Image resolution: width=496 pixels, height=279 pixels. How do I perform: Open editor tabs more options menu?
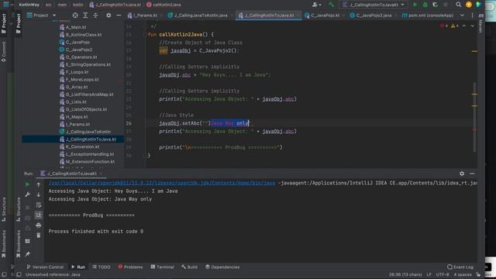(472, 15)
